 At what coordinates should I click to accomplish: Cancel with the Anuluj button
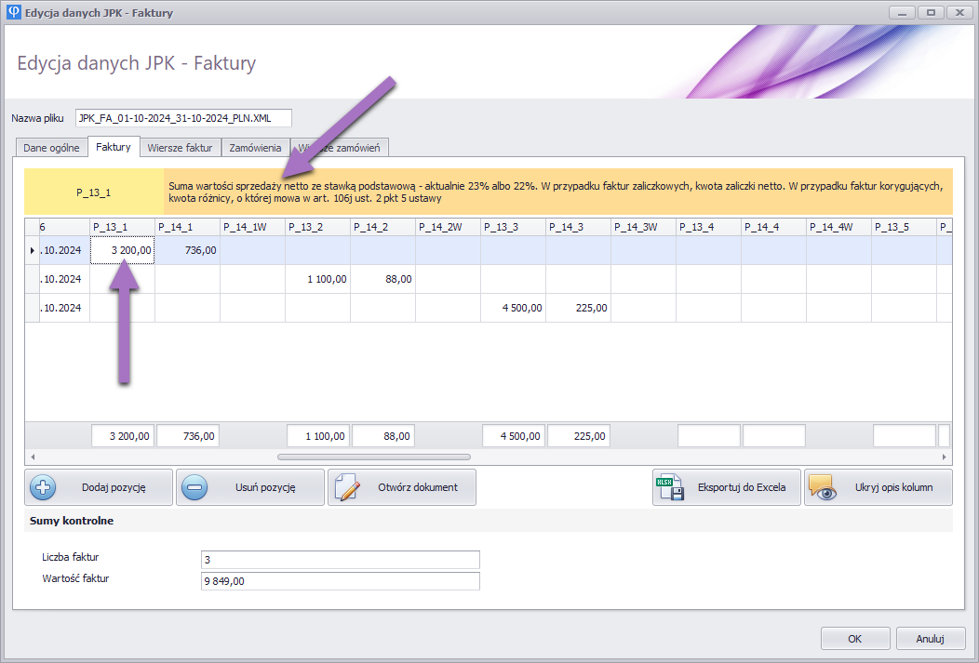(930, 639)
